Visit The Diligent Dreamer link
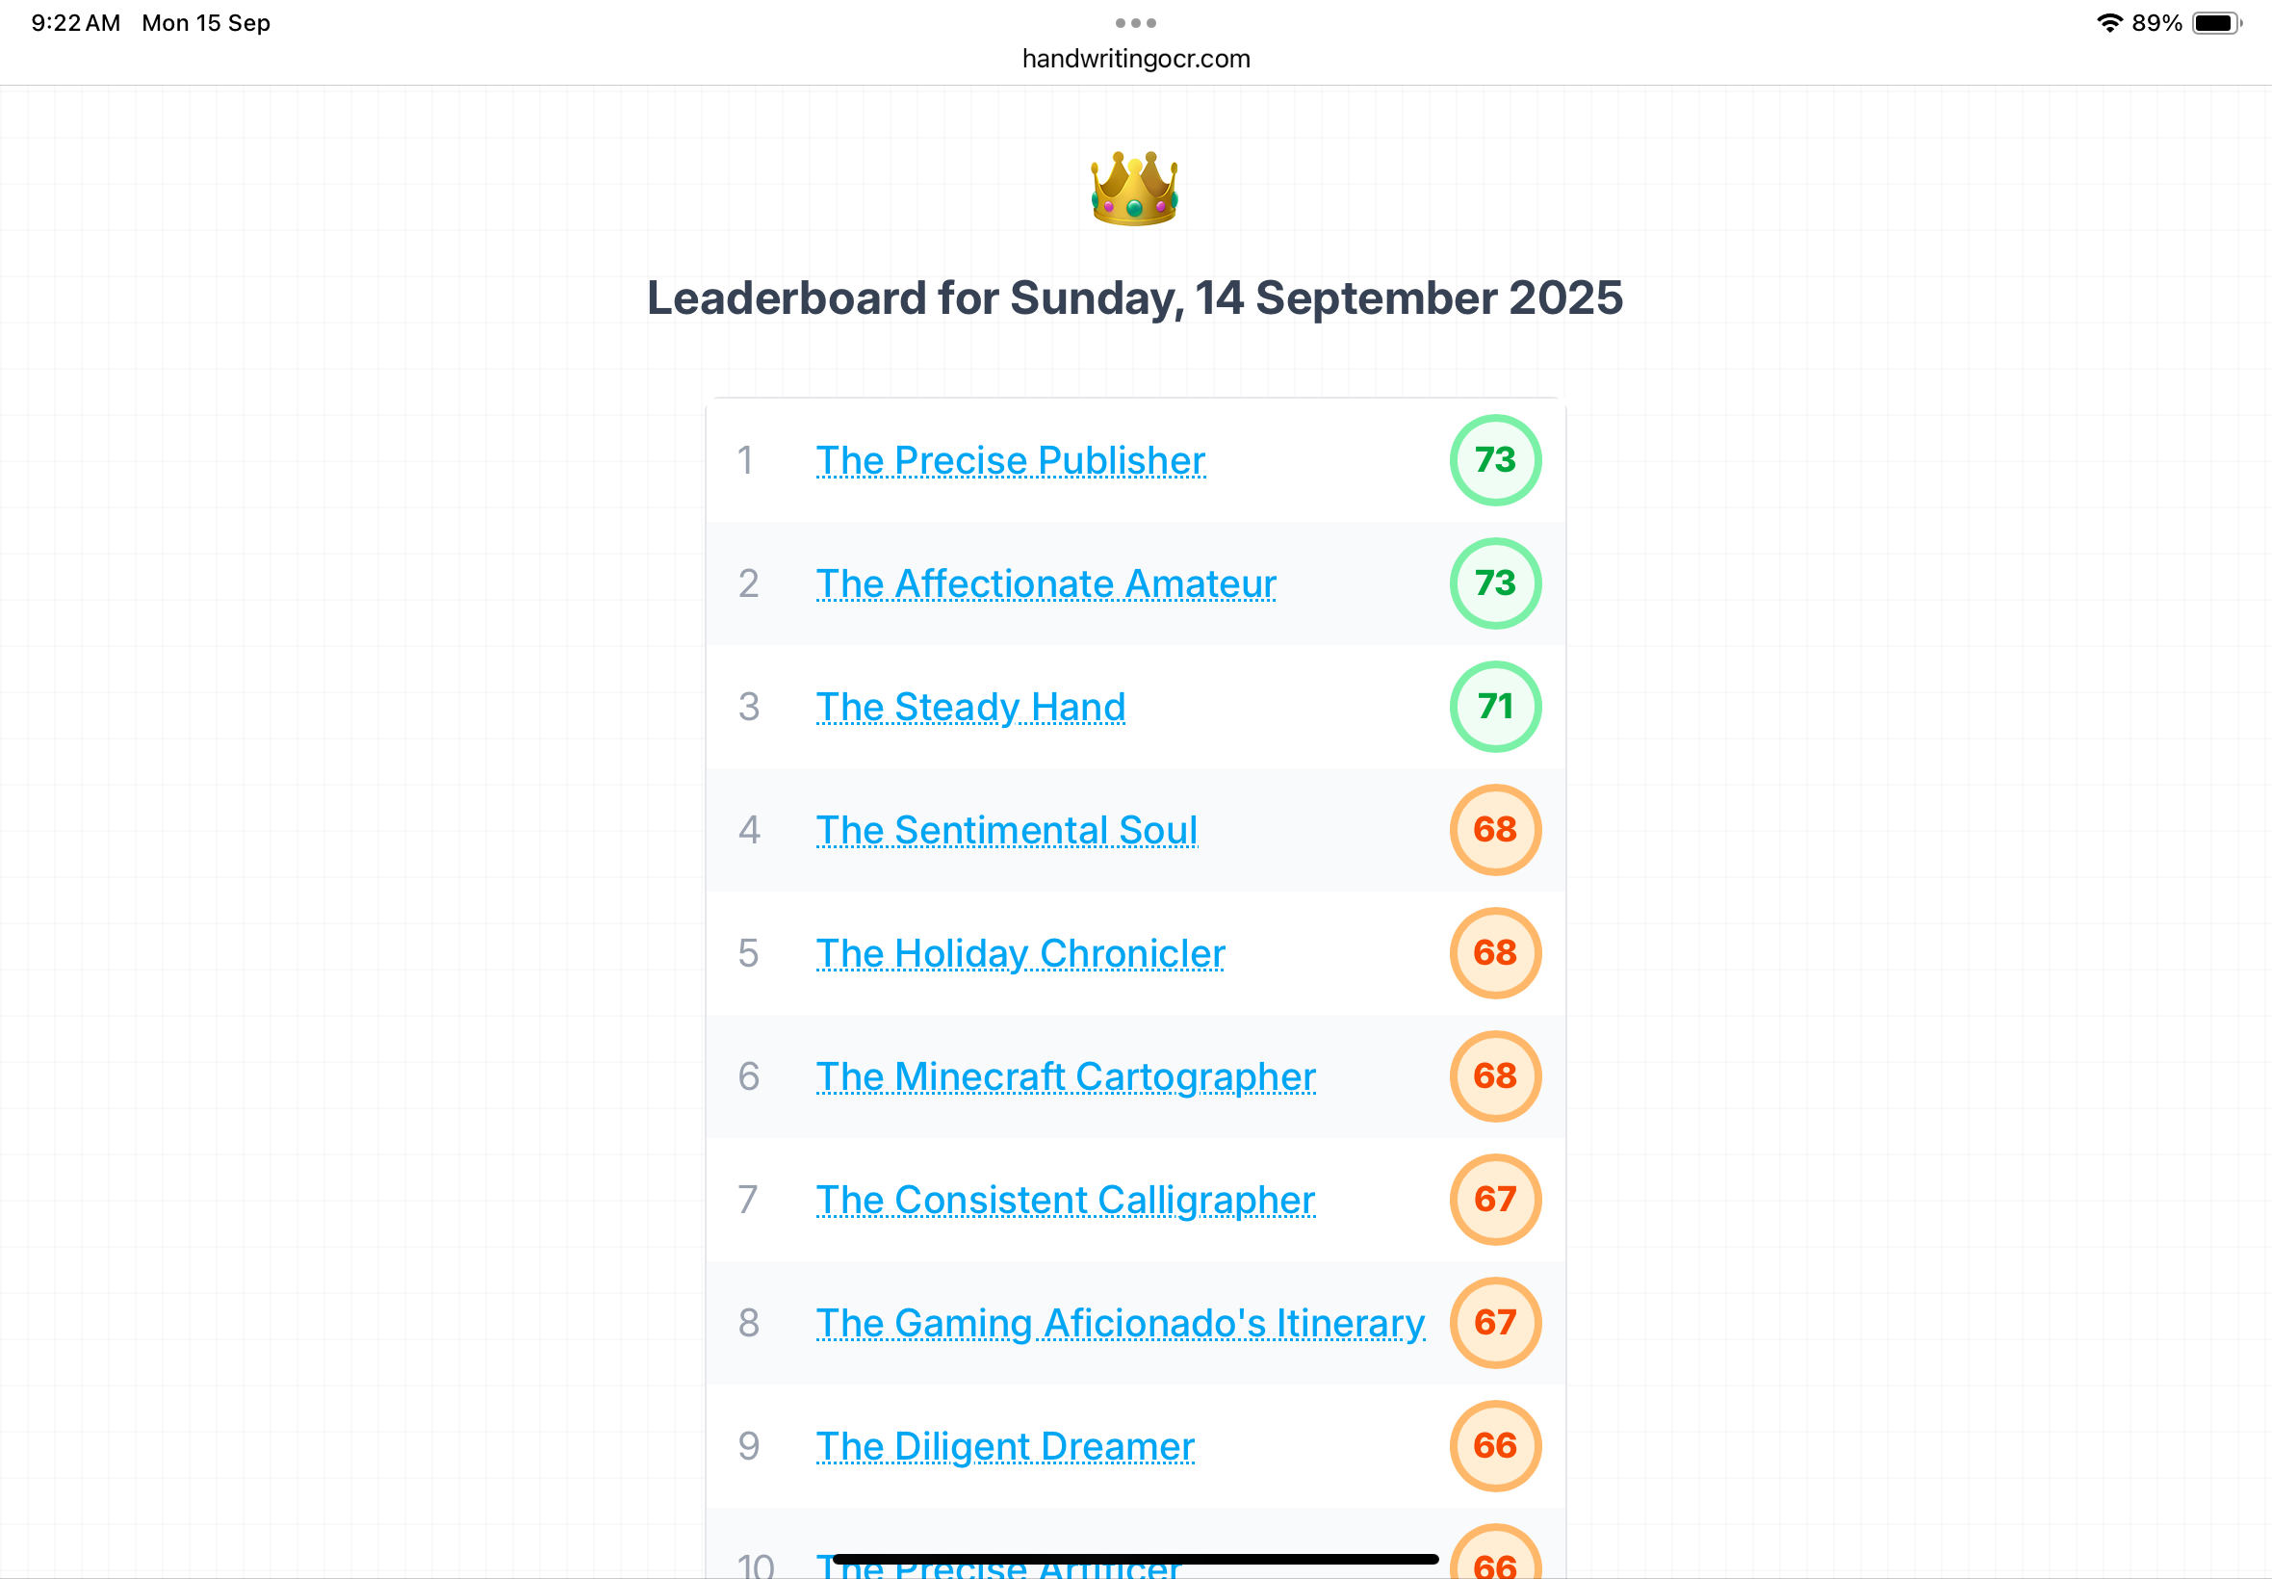Image resolution: width=2272 pixels, height=1579 pixels. 1005,1445
